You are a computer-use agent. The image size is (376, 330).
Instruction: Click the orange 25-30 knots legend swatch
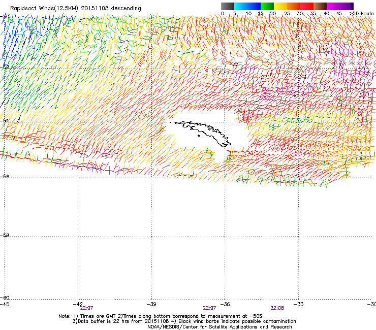point(294,6)
